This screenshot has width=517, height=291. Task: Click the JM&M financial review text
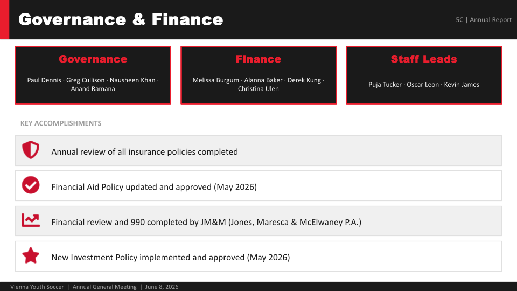pos(206,223)
